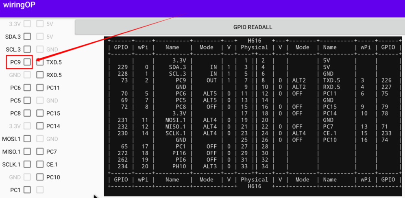Check the PC15 checkbox
Screen dimensions: 405x198
pos(40,113)
